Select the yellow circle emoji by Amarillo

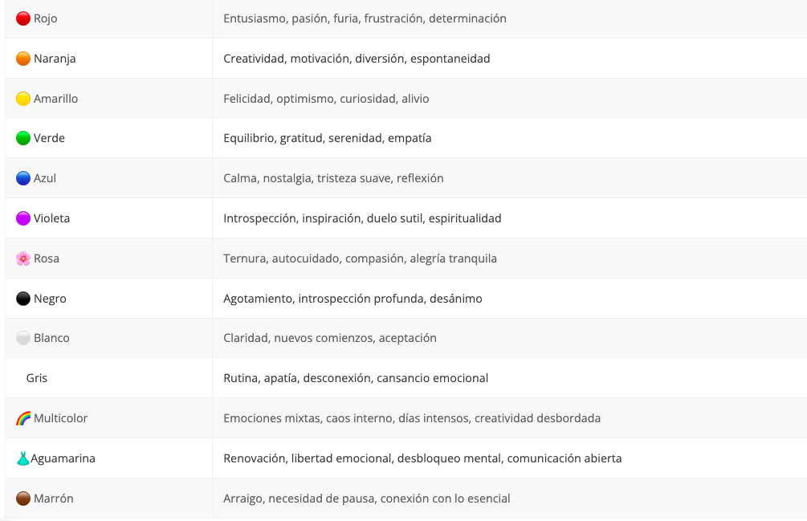click(x=23, y=99)
